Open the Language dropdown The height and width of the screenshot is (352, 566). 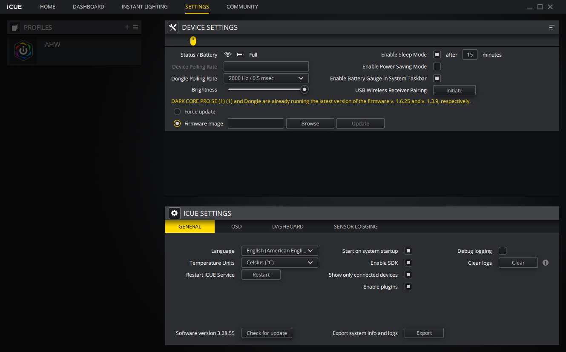[280, 251]
